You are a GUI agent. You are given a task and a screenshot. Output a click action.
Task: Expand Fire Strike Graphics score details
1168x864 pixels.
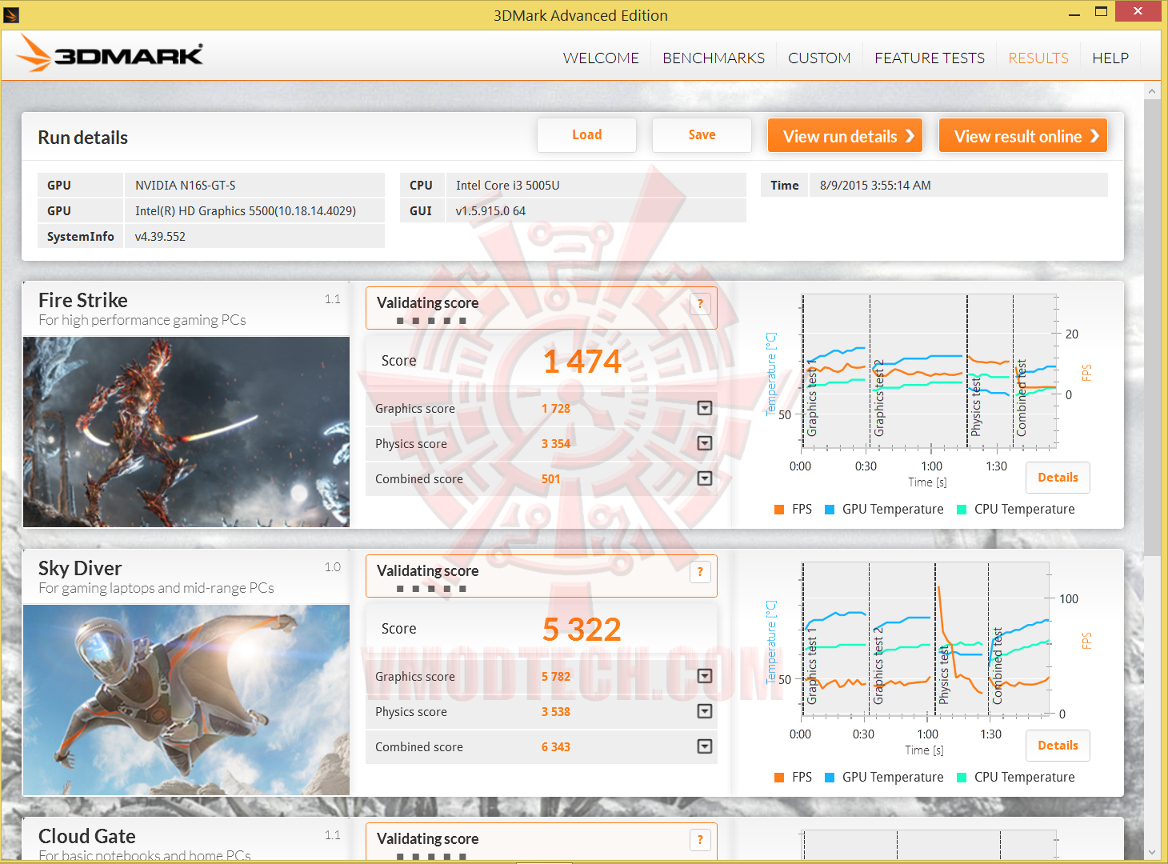(705, 408)
